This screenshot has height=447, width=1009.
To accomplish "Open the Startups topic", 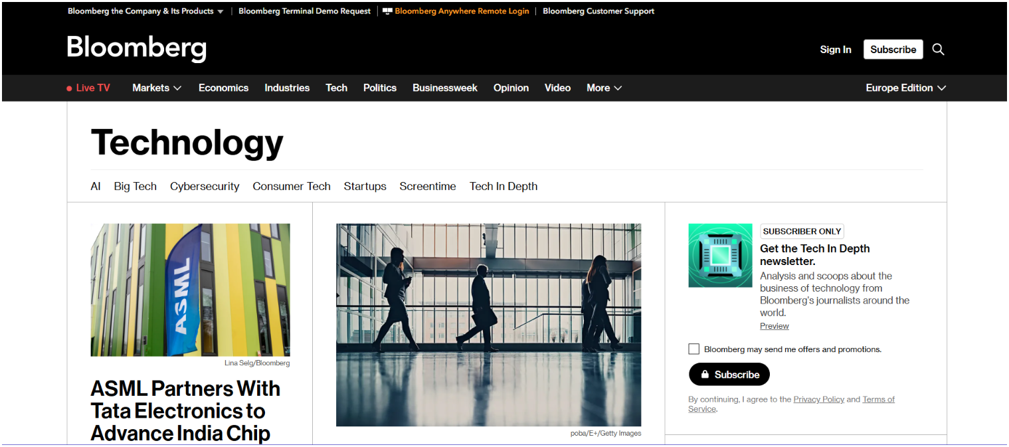I will click(365, 186).
